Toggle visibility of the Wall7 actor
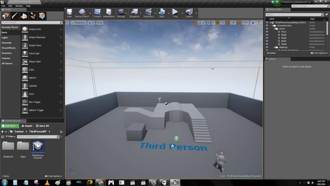Viewport: 330px width, 186px height. (267, 41)
